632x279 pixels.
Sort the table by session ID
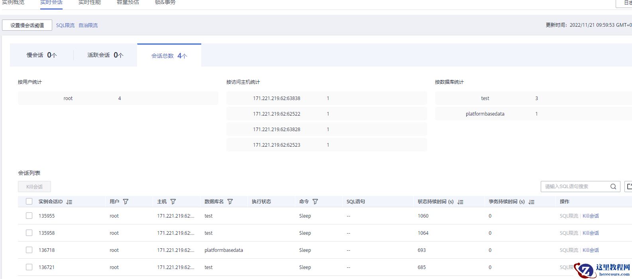click(x=69, y=202)
